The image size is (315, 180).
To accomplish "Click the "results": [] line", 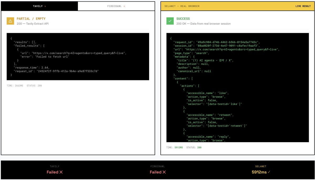I will click(x=25, y=42).
